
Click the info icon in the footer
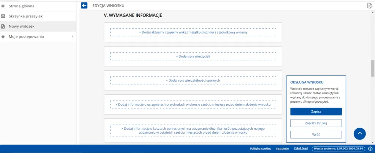point(370,149)
